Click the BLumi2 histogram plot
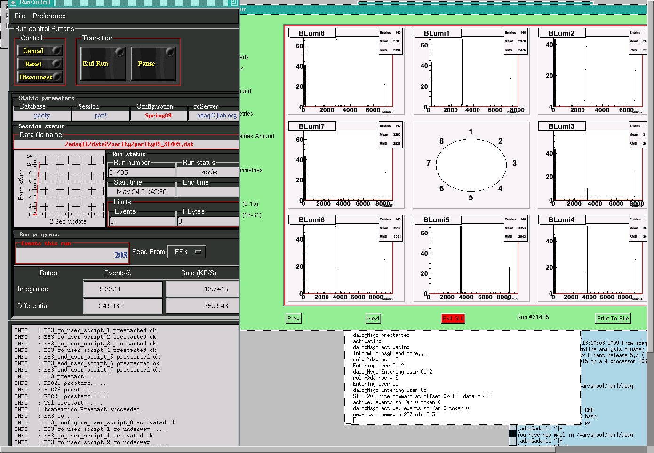 [592, 71]
